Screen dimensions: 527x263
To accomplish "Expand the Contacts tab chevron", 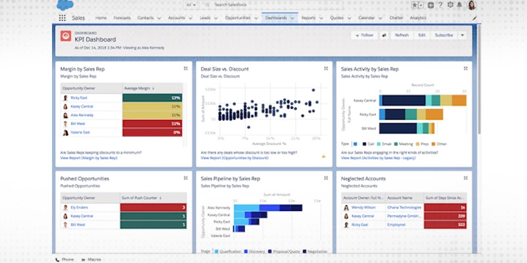I will [159, 18].
